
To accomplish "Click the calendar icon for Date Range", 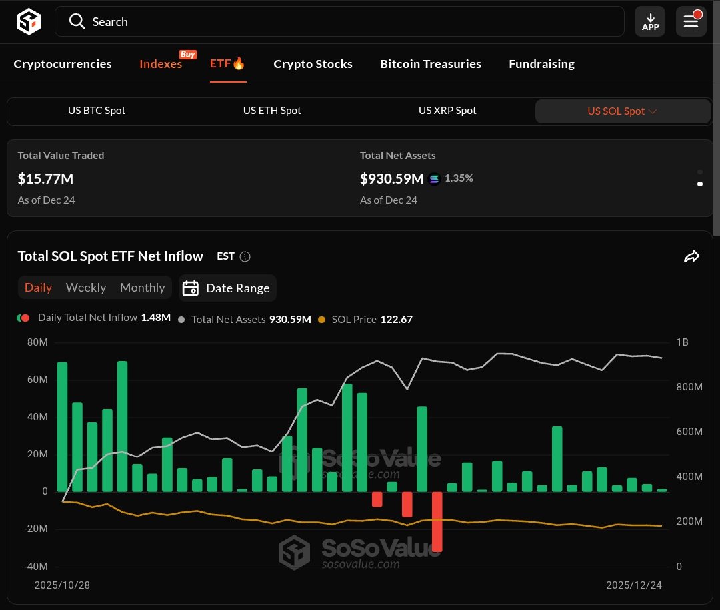I will coord(191,288).
